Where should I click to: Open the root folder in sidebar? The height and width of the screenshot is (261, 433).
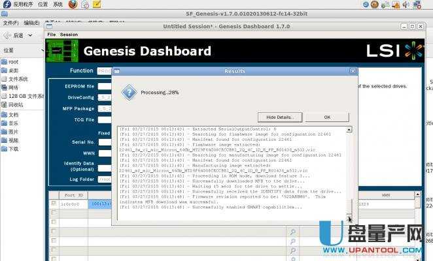[x=13, y=62]
